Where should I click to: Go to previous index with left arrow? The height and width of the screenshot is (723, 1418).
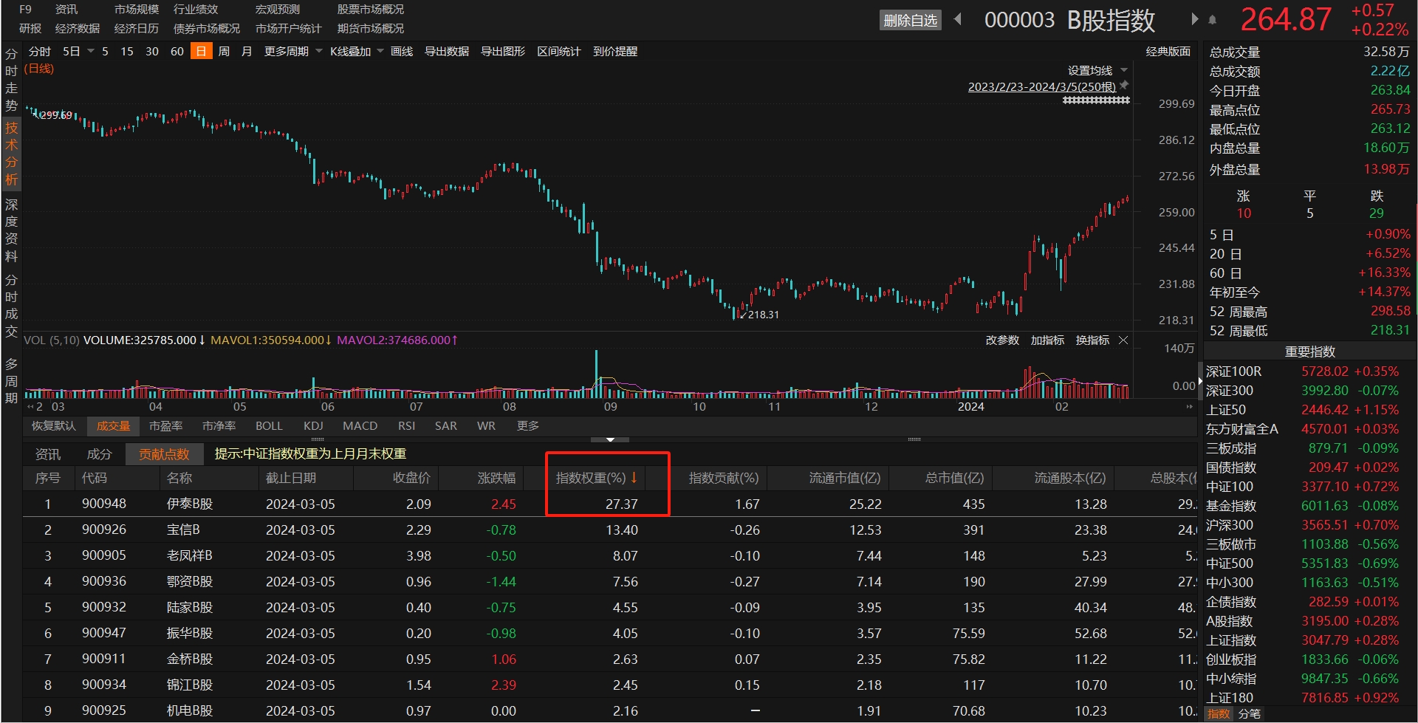pos(958,19)
